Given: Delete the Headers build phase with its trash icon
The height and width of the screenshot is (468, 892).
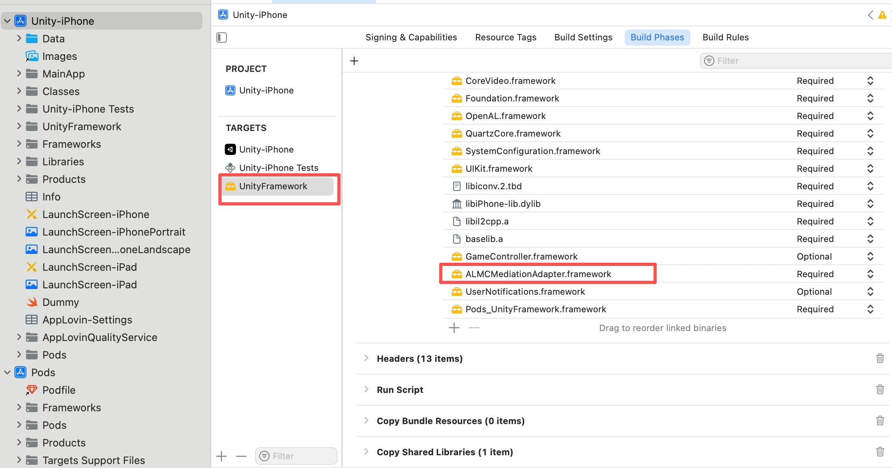Looking at the screenshot, I should click(880, 358).
